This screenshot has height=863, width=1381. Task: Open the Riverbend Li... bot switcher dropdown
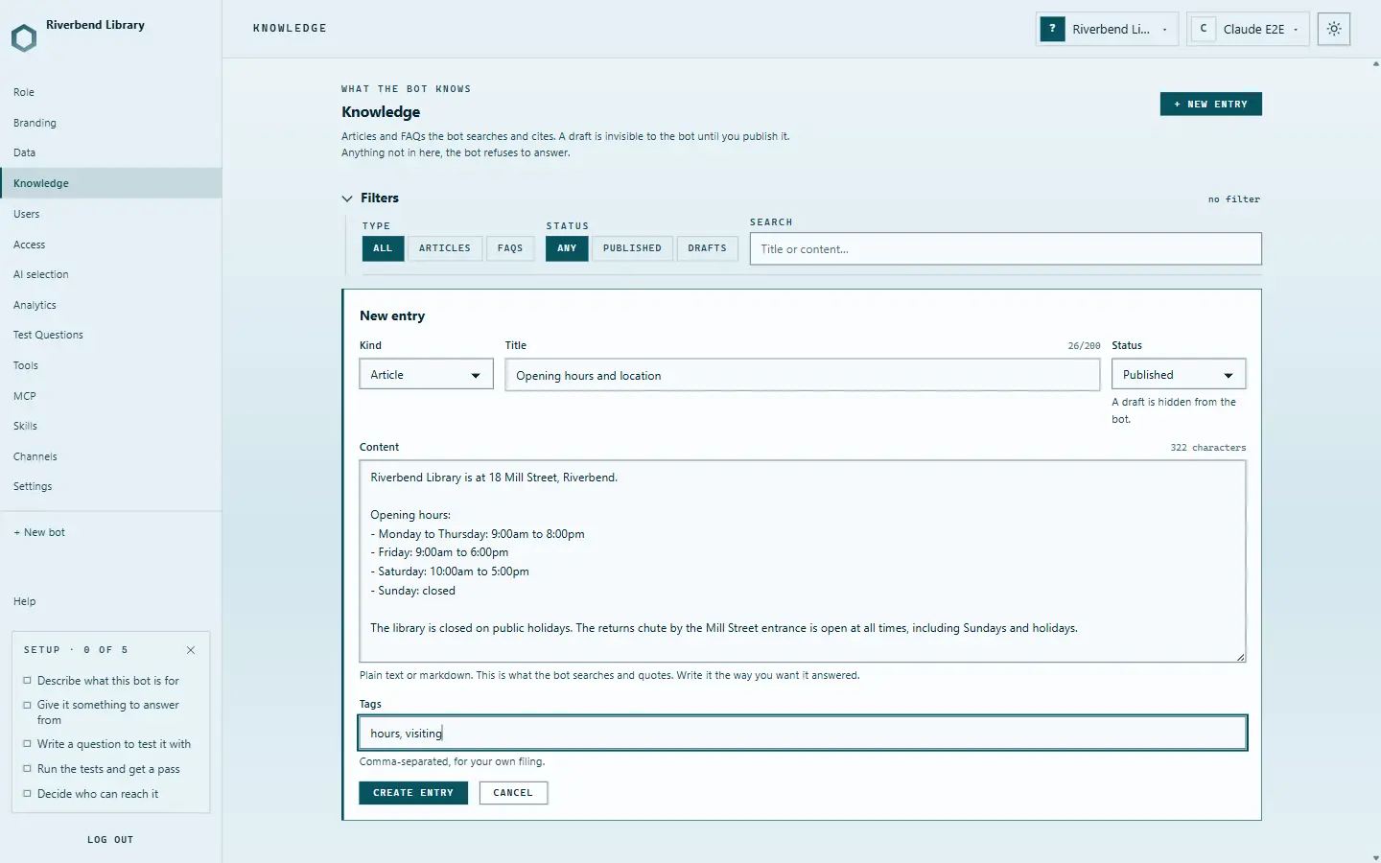[x=1108, y=29]
